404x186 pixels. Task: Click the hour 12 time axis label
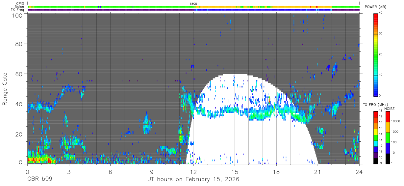(x=193, y=172)
